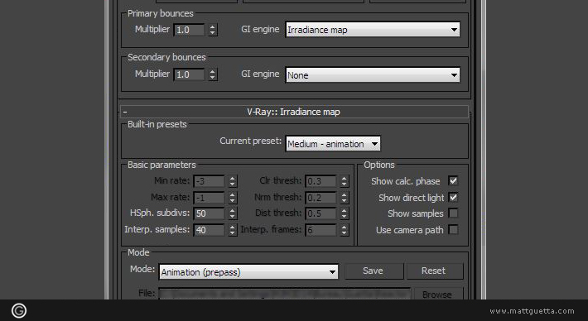Viewport: 588px width, 321px height.
Task: Click the Dist thresh value field
Action: pos(321,213)
